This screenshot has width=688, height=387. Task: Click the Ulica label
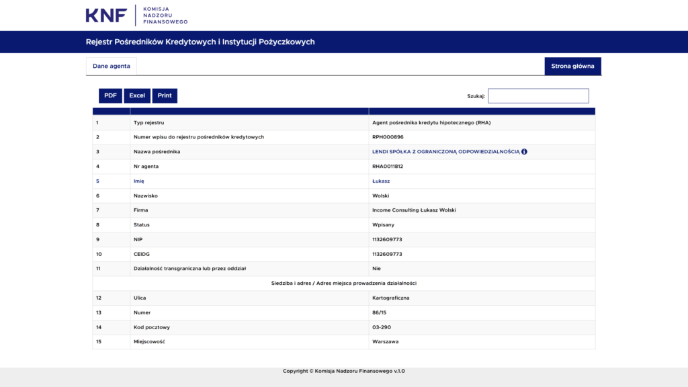[x=140, y=298]
